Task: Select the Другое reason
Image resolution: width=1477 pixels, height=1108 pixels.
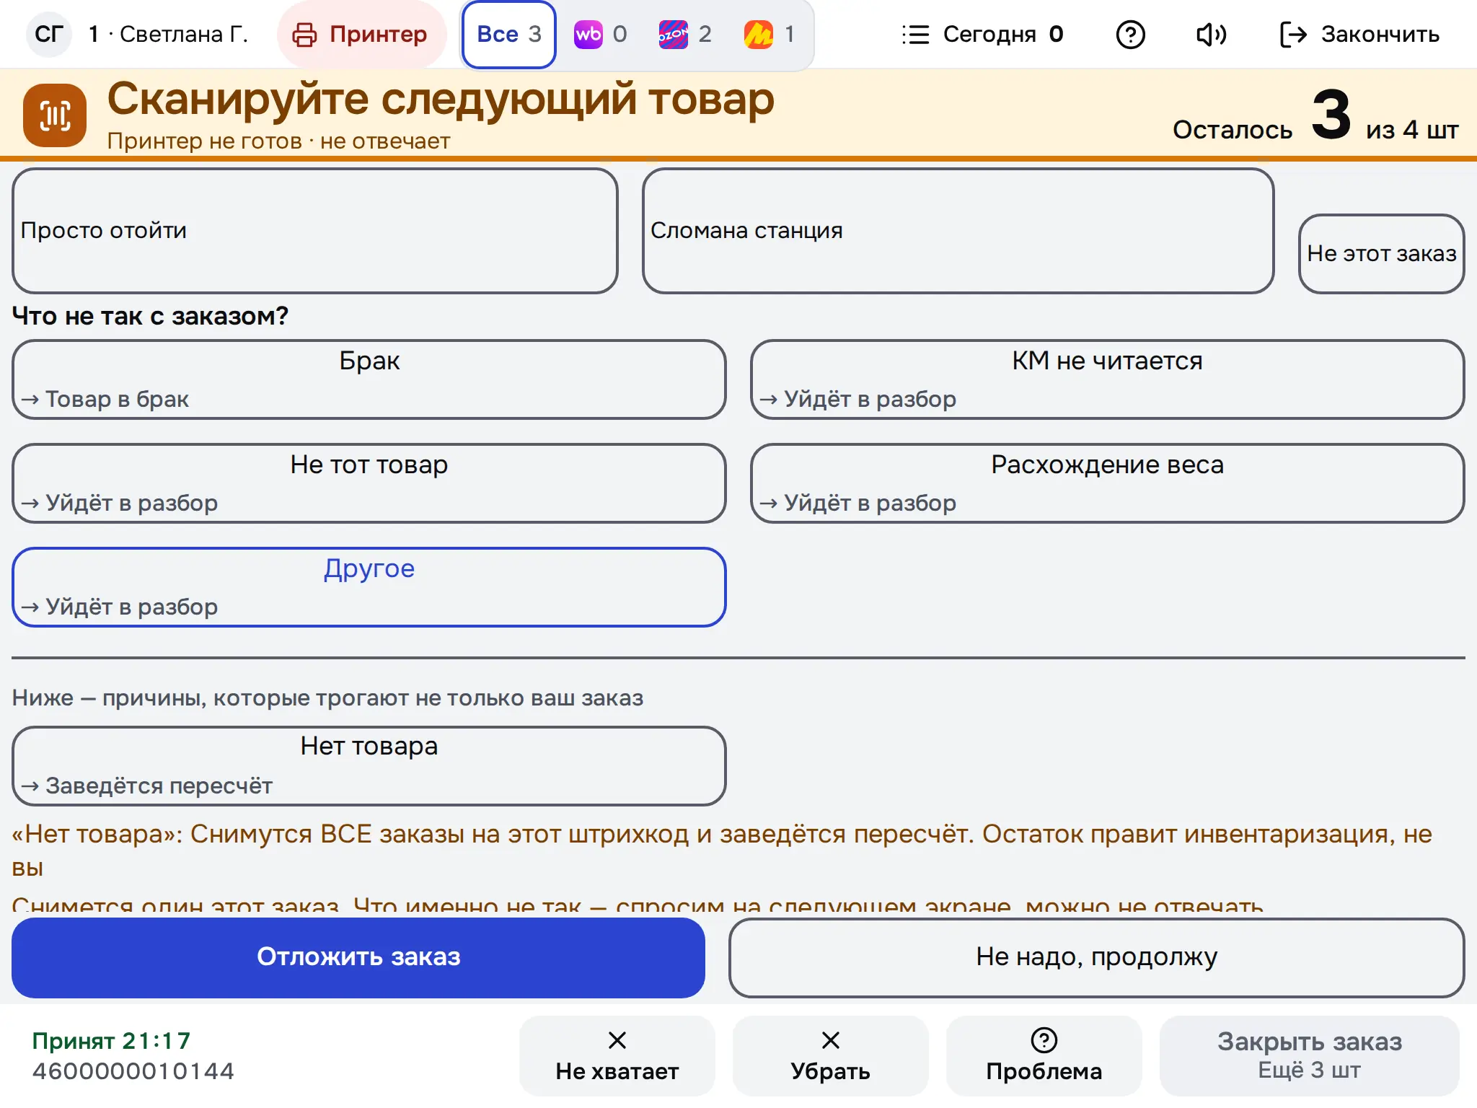Action: point(369,587)
